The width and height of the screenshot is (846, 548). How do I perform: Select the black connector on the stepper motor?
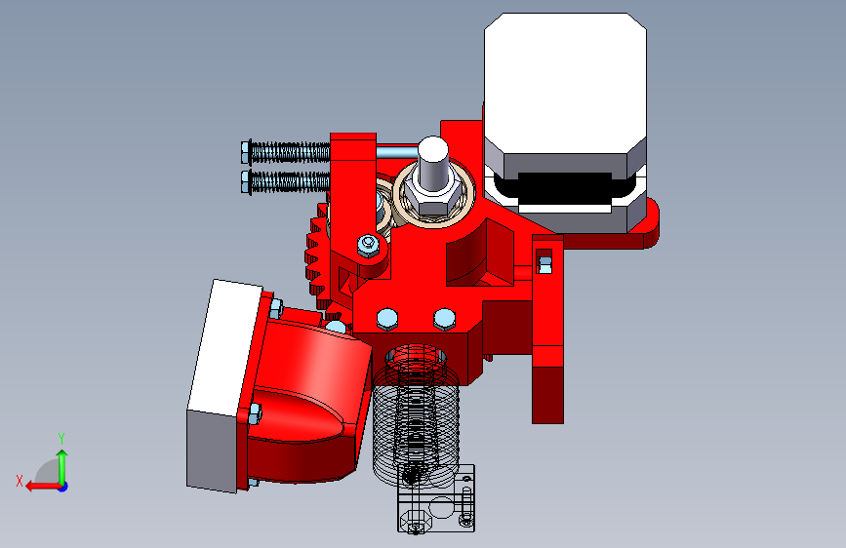(564, 187)
